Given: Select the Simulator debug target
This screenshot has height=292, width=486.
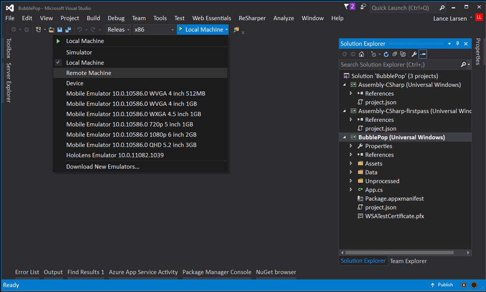Looking at the screenshot, I should pyautogui.click(x=140, y=52).
